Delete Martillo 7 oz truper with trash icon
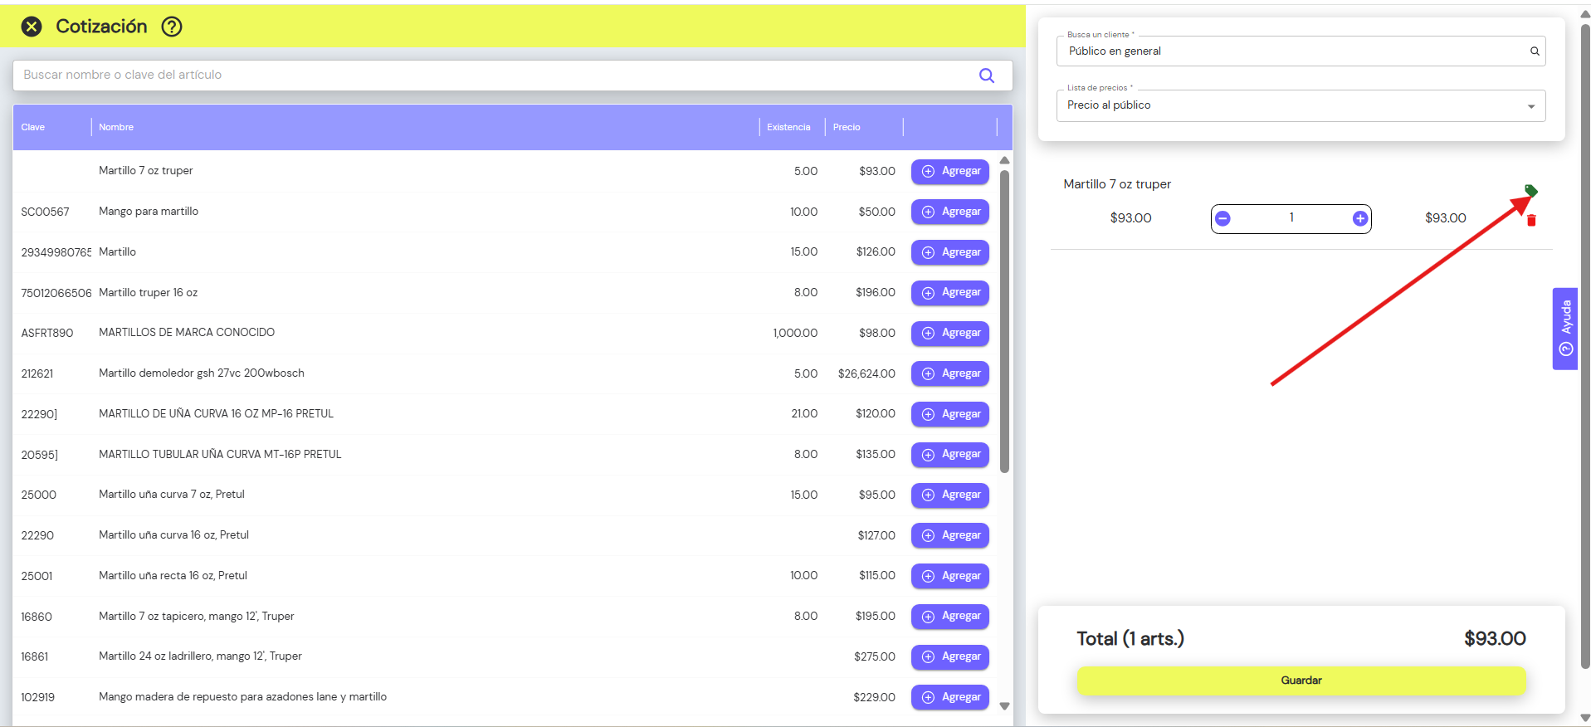 (1531, 220)
